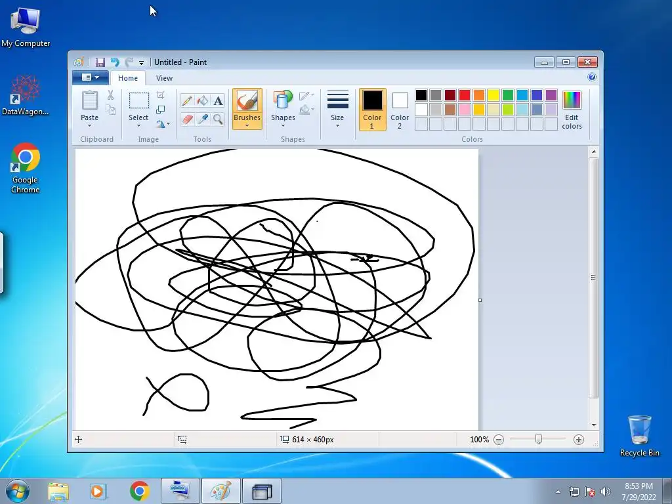Viewport: 672px width, 504px height.
Task: Open the shape Fill dropdown
Action: tap(306, 110)
